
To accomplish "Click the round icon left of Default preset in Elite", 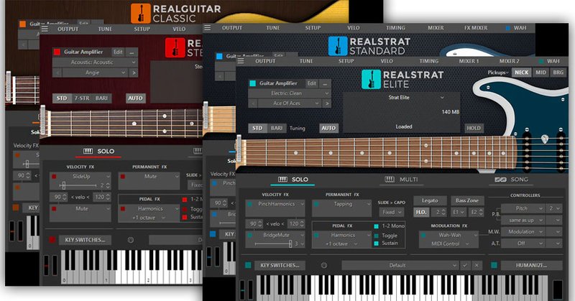I will point(324,265).
